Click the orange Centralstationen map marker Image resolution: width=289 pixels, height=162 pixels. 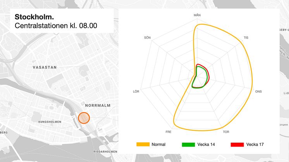[84, 118]
